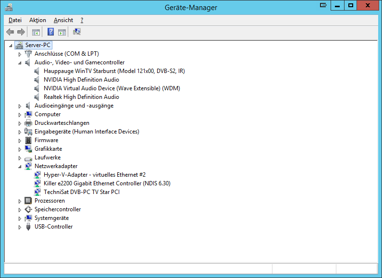Click the show/hide console tree icon
The width and height of the screenshot is (382, 278).
click(x=36, y=32)
